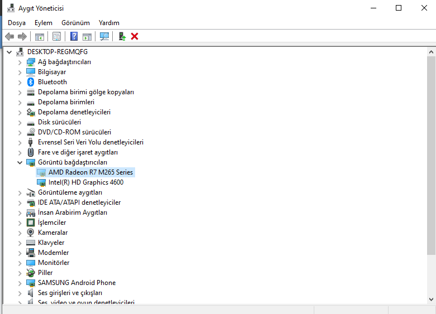Click the Aygıt Yöneticisi title bar icon
The image size is (436, 314).
(11, 8)
